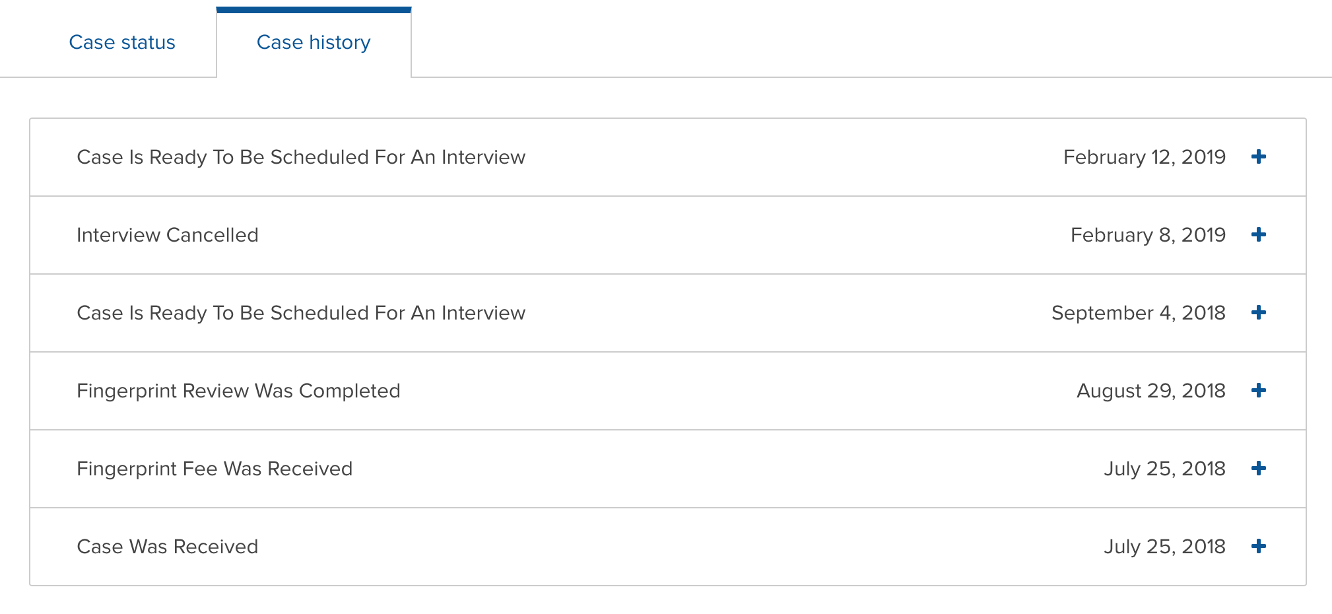Click the Interview Cancelled row title

click(168, 235)
